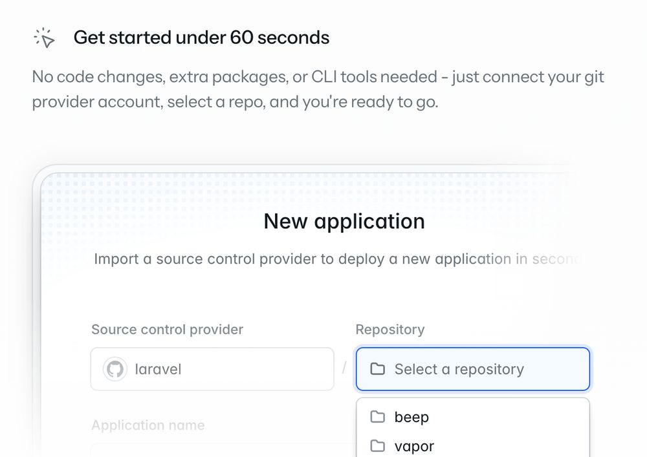
Task: Click the No code changes paragraph's first line
Action: [x=318, y=77]
